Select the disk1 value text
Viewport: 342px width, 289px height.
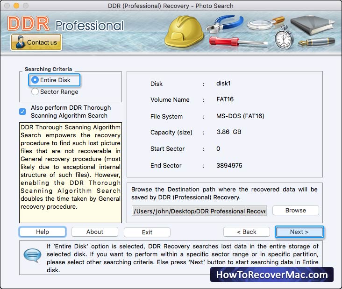(x=223, y=84)
